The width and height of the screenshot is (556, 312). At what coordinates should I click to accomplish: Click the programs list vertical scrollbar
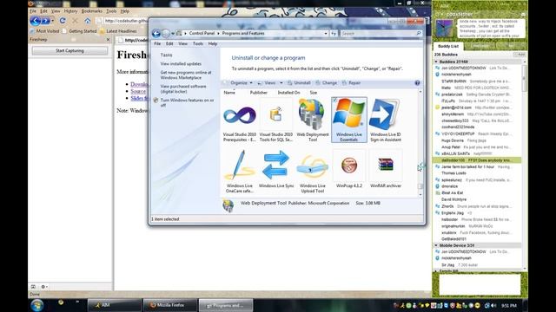[x=420, y=143]
